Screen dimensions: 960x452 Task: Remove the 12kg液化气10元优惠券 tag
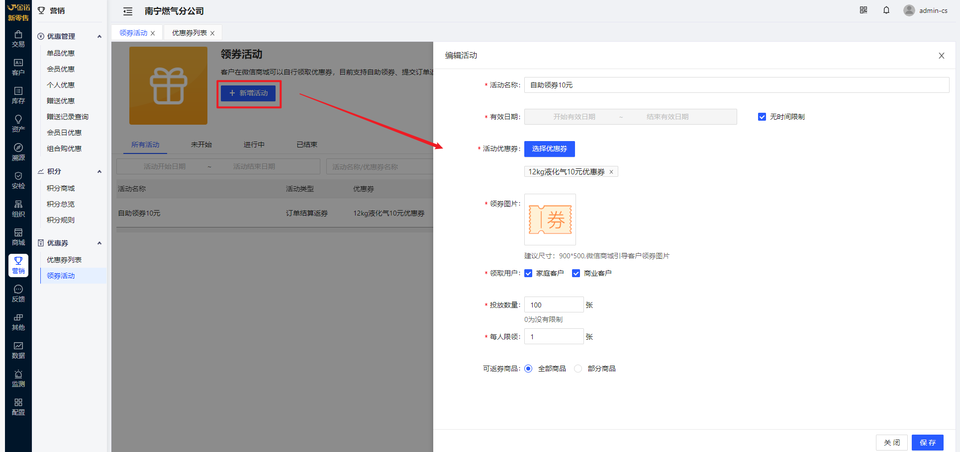611,172
